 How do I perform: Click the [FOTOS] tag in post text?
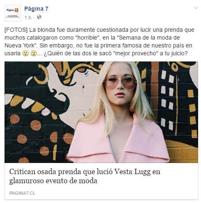click(x=16, y=30)
